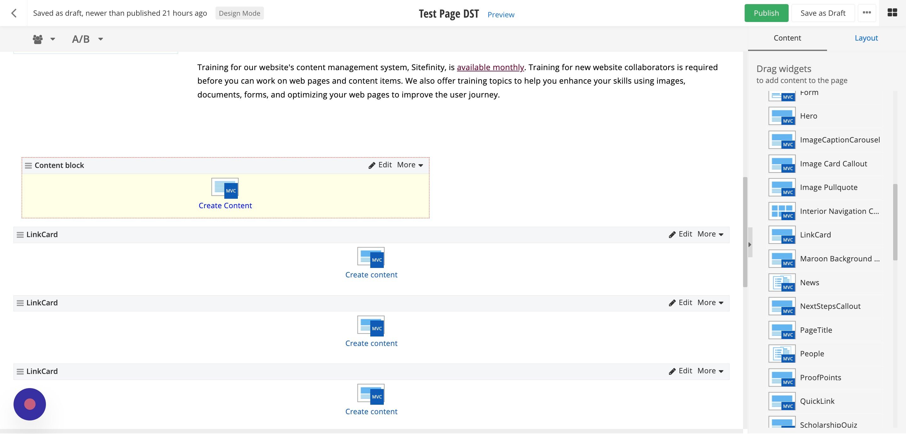Switch to the Layout tab
This screenshot has width=906, height=434.
pos(866,38)
